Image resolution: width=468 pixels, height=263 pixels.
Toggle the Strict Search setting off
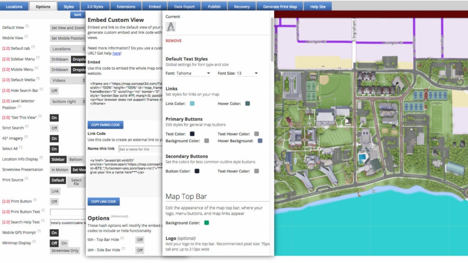pyautogui.click(x=54, y=128)
